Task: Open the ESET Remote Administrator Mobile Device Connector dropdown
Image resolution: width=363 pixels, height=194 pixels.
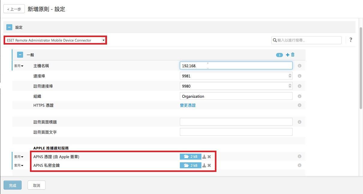Action: [55, 40]
